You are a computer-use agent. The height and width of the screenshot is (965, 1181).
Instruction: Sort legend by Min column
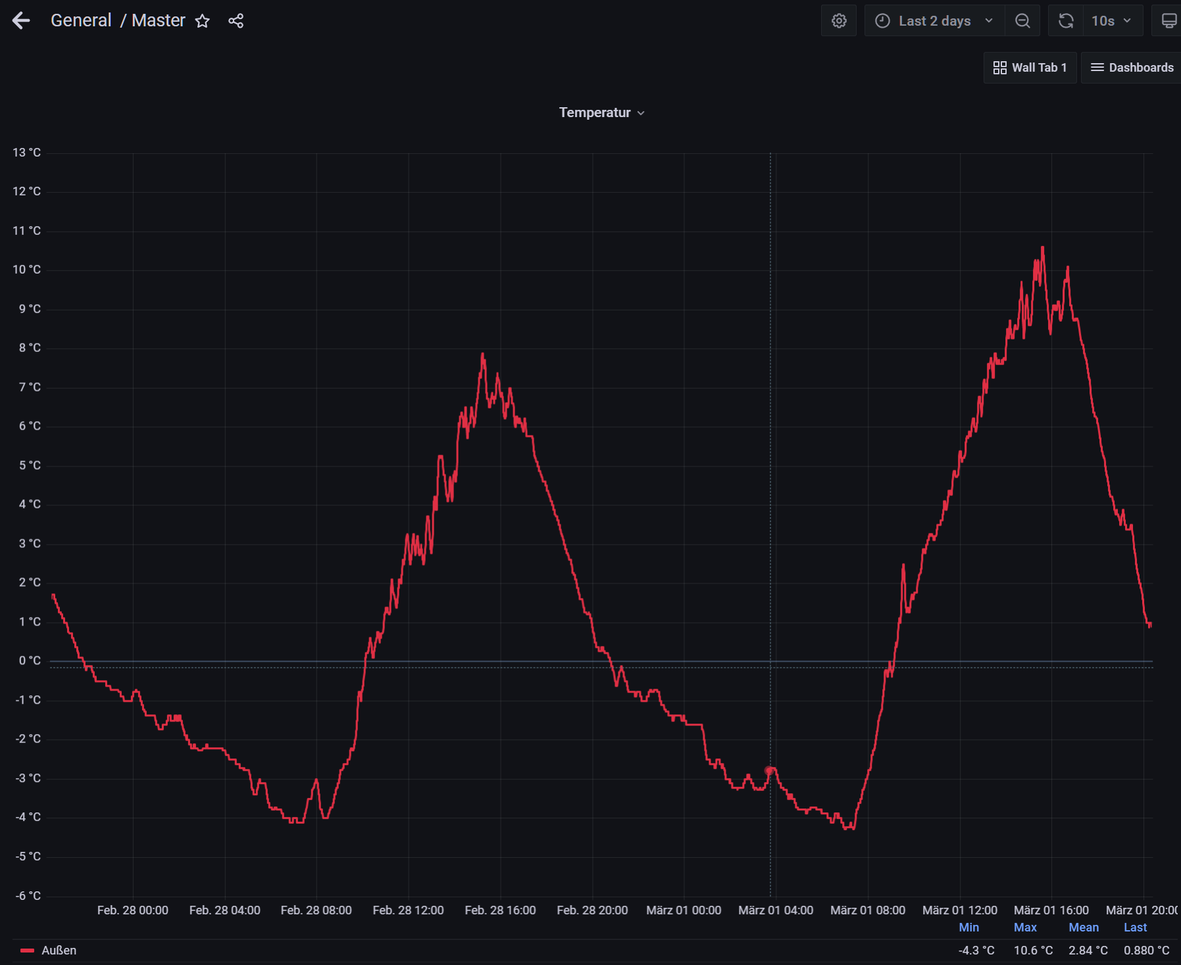969,928
